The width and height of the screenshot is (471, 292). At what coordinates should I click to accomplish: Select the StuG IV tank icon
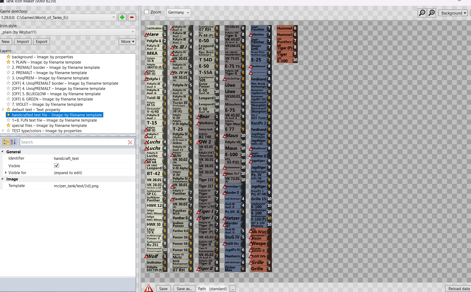(x=235, y=237)
